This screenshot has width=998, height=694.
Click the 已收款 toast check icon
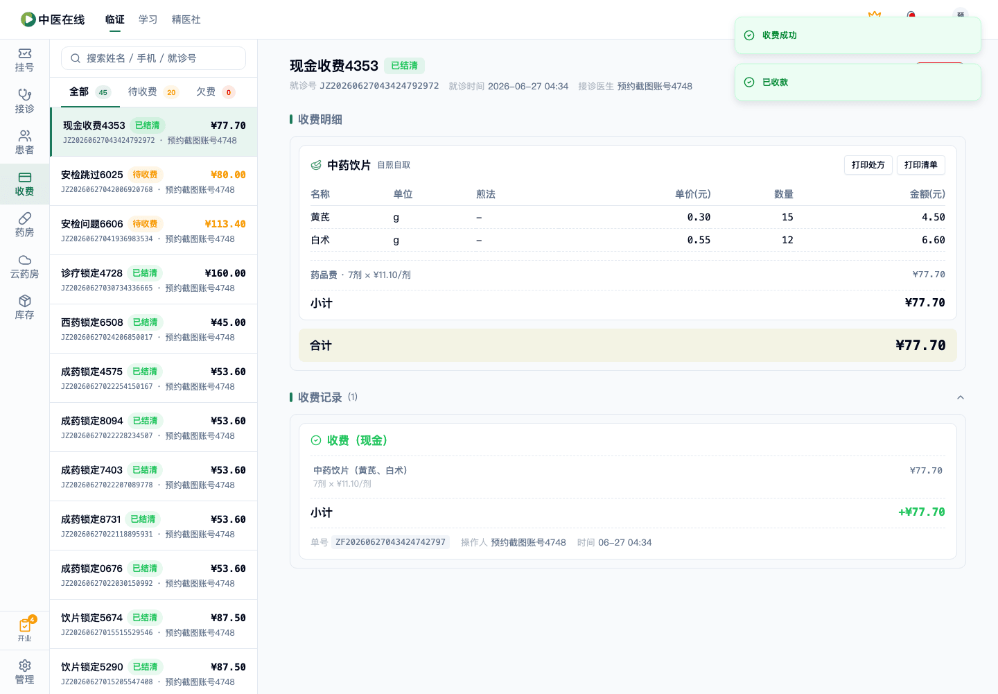coord(749,82)
